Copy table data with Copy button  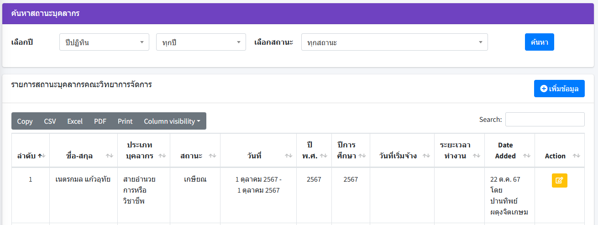tap(25, 121)
